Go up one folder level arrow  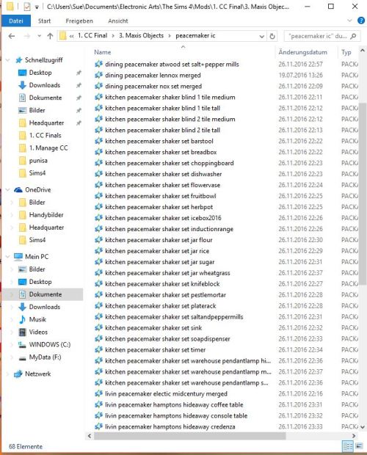(50, 36)
